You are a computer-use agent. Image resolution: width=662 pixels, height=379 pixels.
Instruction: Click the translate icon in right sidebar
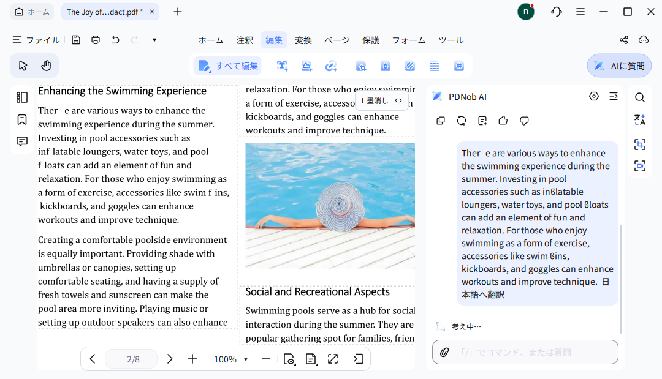640,120
